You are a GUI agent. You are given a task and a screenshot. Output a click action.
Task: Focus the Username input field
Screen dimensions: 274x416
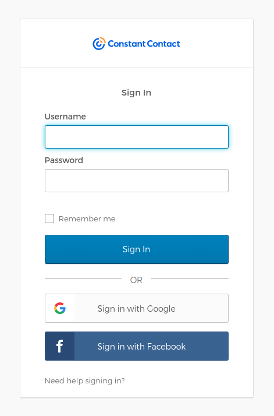pos(137,137)
